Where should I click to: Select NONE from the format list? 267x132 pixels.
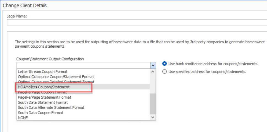[x=23, y=118]
